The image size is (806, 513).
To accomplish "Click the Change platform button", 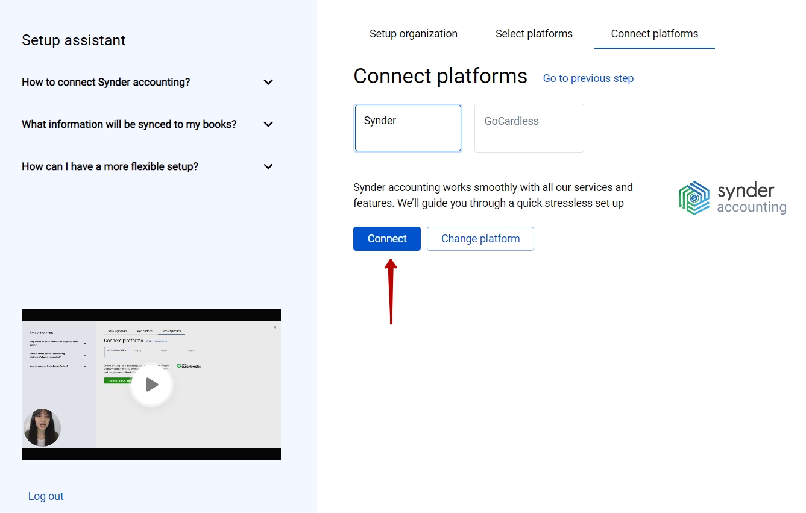I will (x=480, y=239).
